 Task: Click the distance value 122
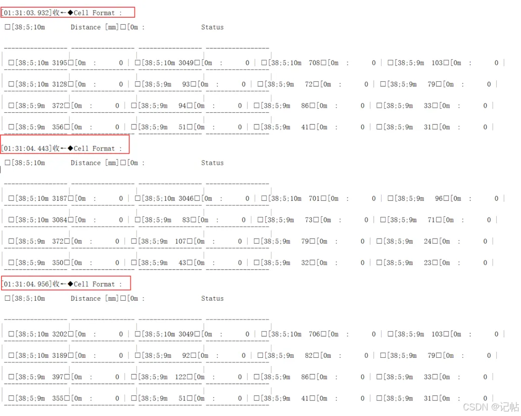point(181,377)
